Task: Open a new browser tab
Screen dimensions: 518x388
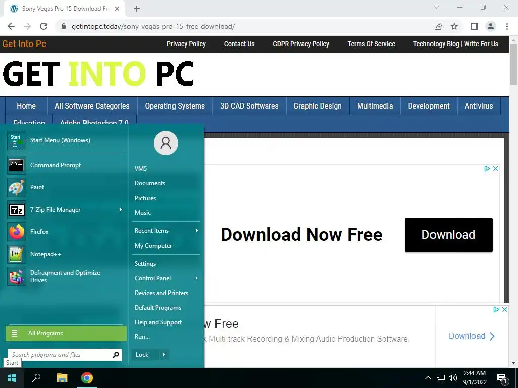Action: pyautogui.click(x=137, y=9)
